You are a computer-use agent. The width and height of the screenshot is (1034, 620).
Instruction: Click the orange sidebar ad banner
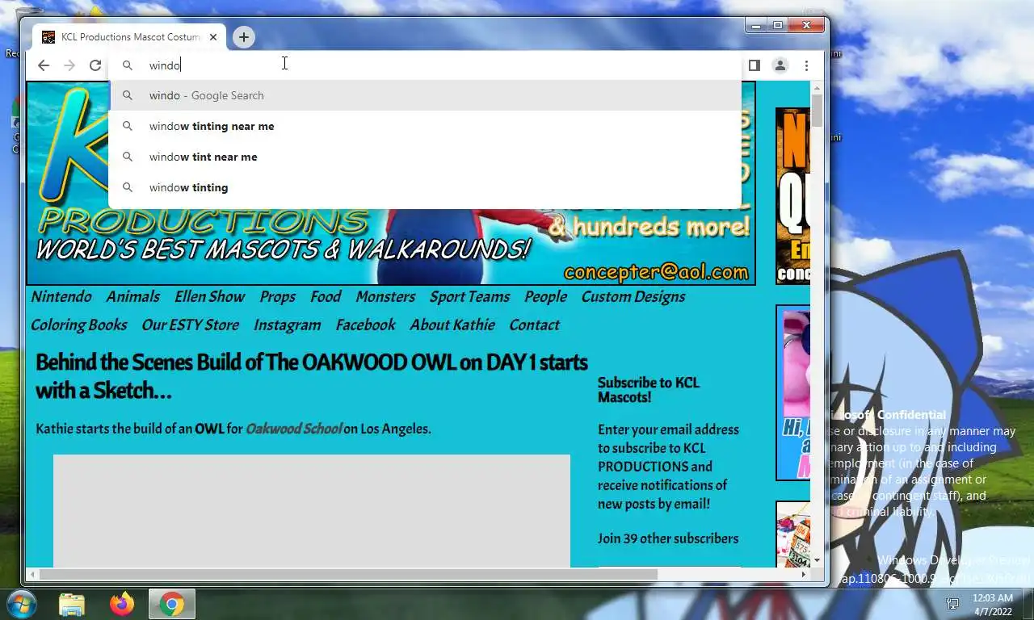click(792, 195)
